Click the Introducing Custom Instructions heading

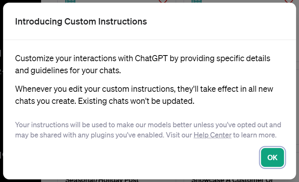click(81, 22)
